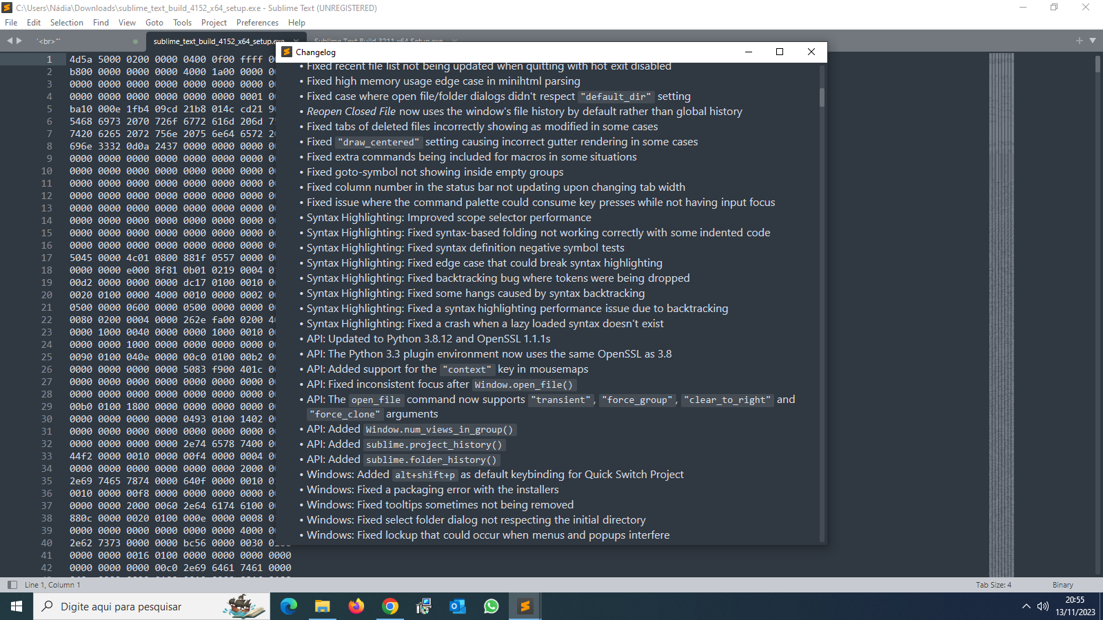1103x620 pixels.
Task: Close the sublime_text_build_4152 tab with its X
Action: 296,41
